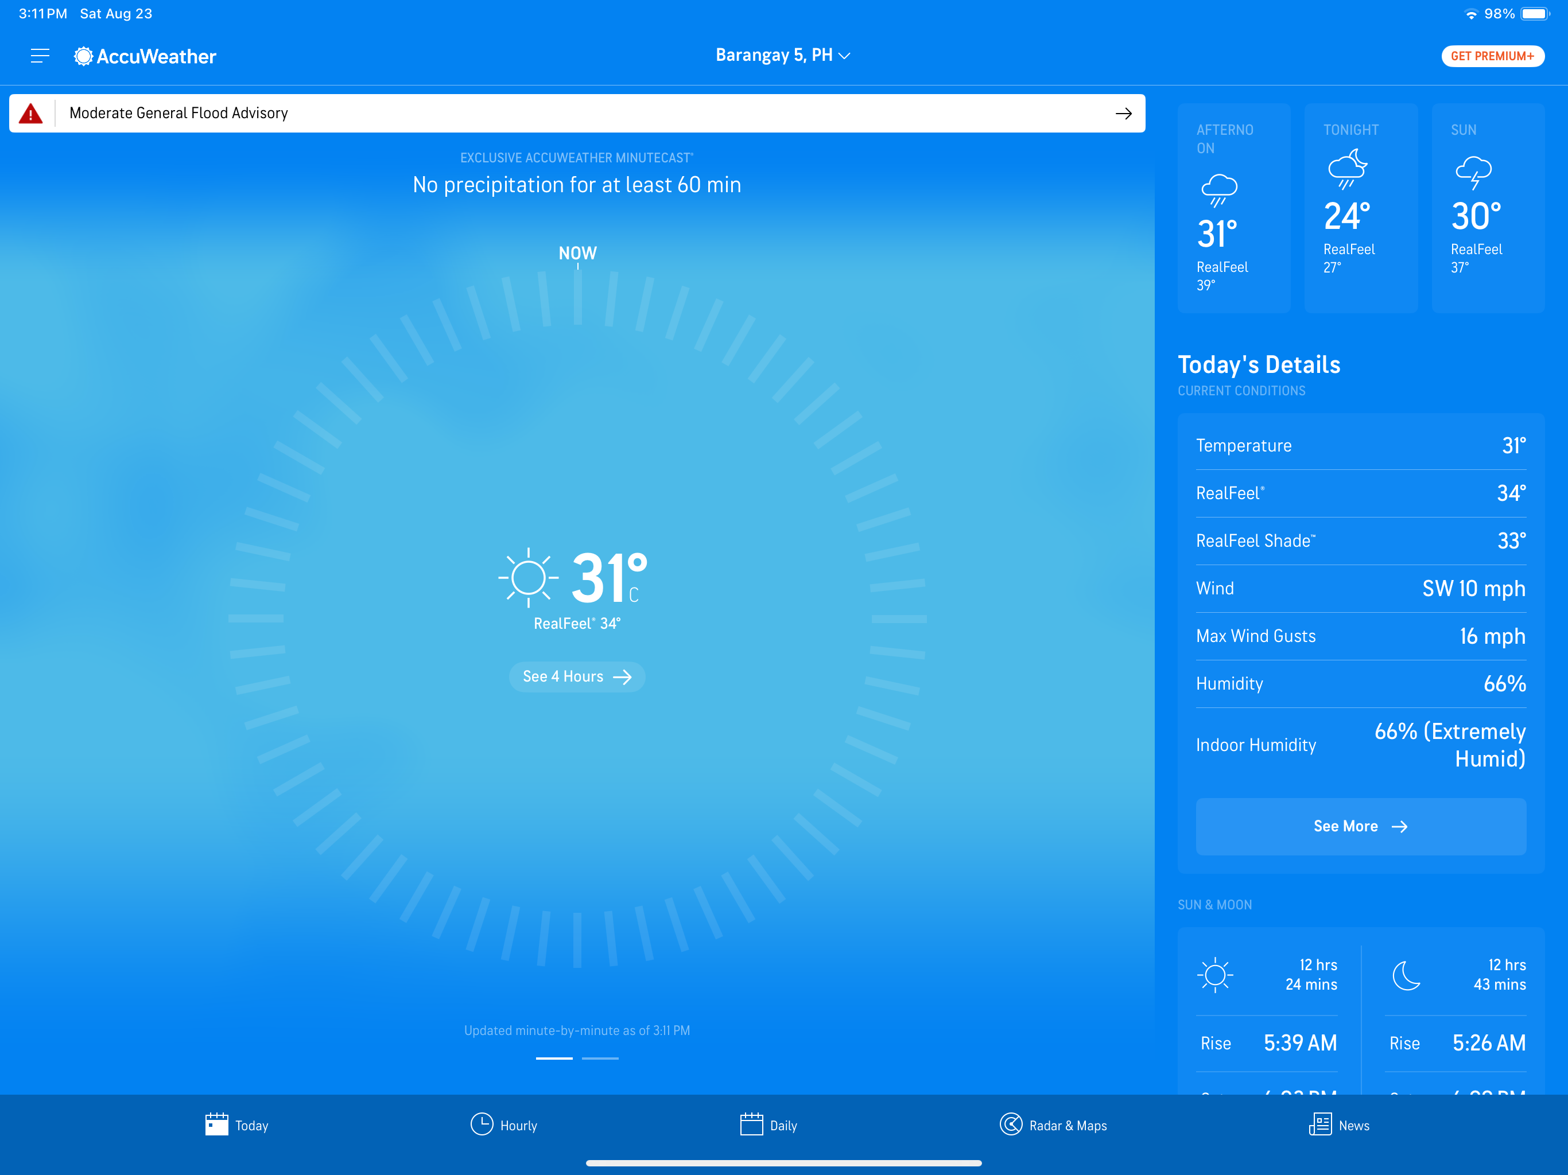Tap the GET PREMIUM+ button

[x=1492, y=56]
